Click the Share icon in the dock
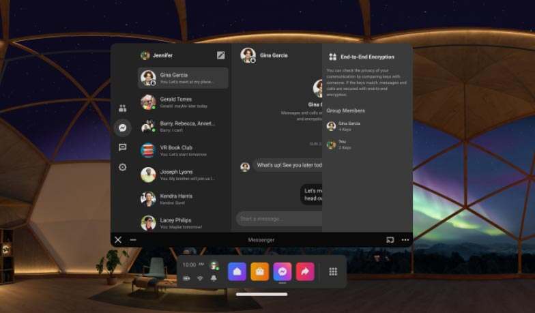 (304, 271)
